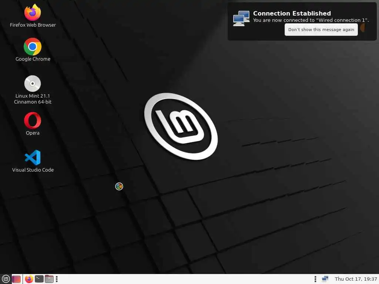Open the network manager tray icon

pos(325,279)
